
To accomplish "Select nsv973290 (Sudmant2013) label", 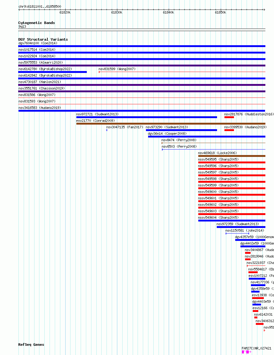I will pos(167,127).
